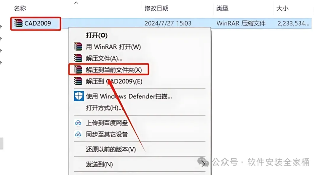This screenshot has height=175, width=320.
Task: Click Baidu Netdisk icon beside 上传到百度网盘
Action: 78,123
